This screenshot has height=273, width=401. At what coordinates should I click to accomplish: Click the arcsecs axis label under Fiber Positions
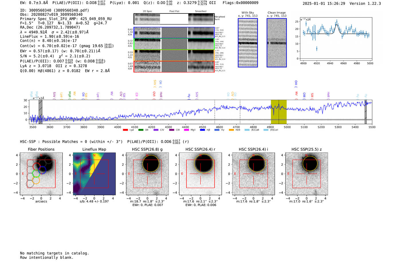point(41,201)
